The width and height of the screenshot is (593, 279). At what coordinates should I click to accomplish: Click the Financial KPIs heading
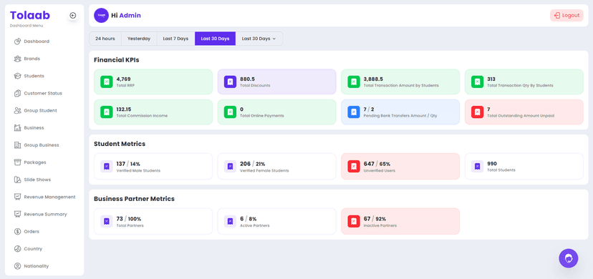117,60
